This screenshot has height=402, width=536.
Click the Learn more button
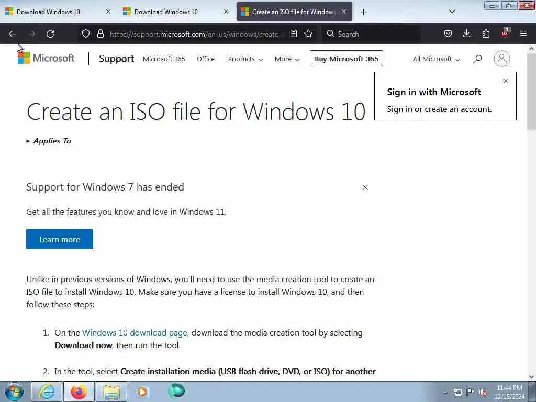point(60,239)
